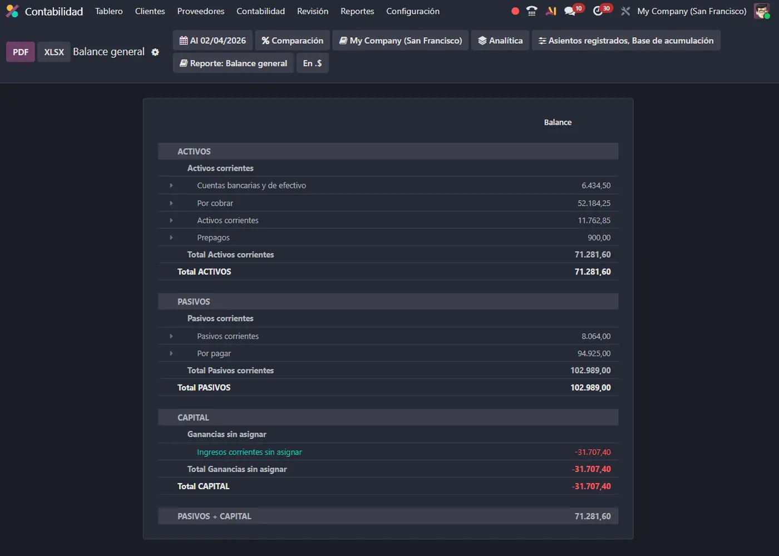779x556 pixels.
Task: Download the report as XLSX
Action: point(54,52)
